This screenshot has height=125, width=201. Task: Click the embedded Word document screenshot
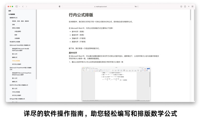click(116, 84)
